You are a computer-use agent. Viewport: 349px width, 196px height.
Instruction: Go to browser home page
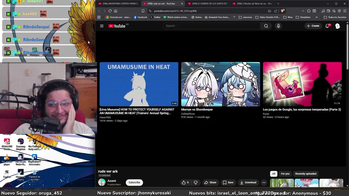point(116,11)
